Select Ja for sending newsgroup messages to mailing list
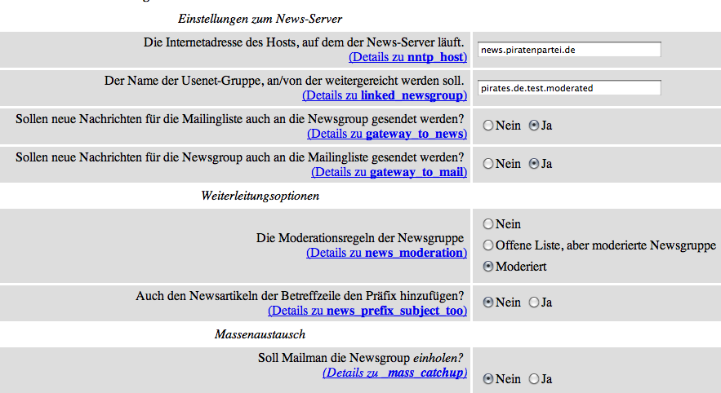 point(534,164)
